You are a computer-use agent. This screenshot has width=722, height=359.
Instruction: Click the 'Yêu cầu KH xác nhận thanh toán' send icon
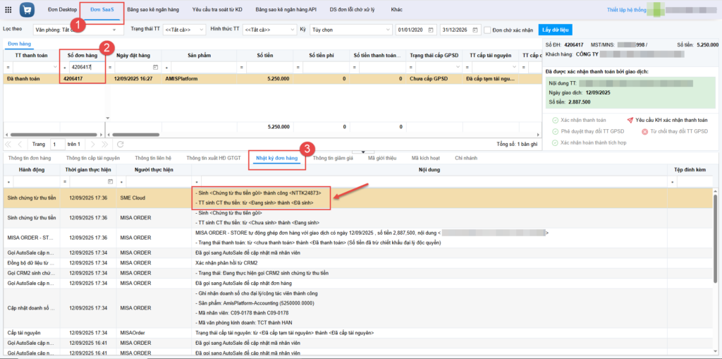pos(630,120)
